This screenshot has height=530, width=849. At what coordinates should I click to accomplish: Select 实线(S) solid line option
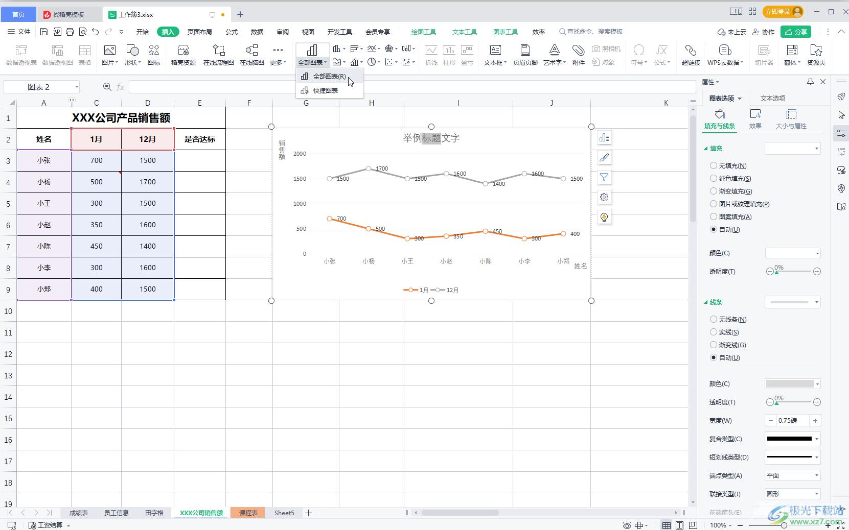click(x=725, y=332)
